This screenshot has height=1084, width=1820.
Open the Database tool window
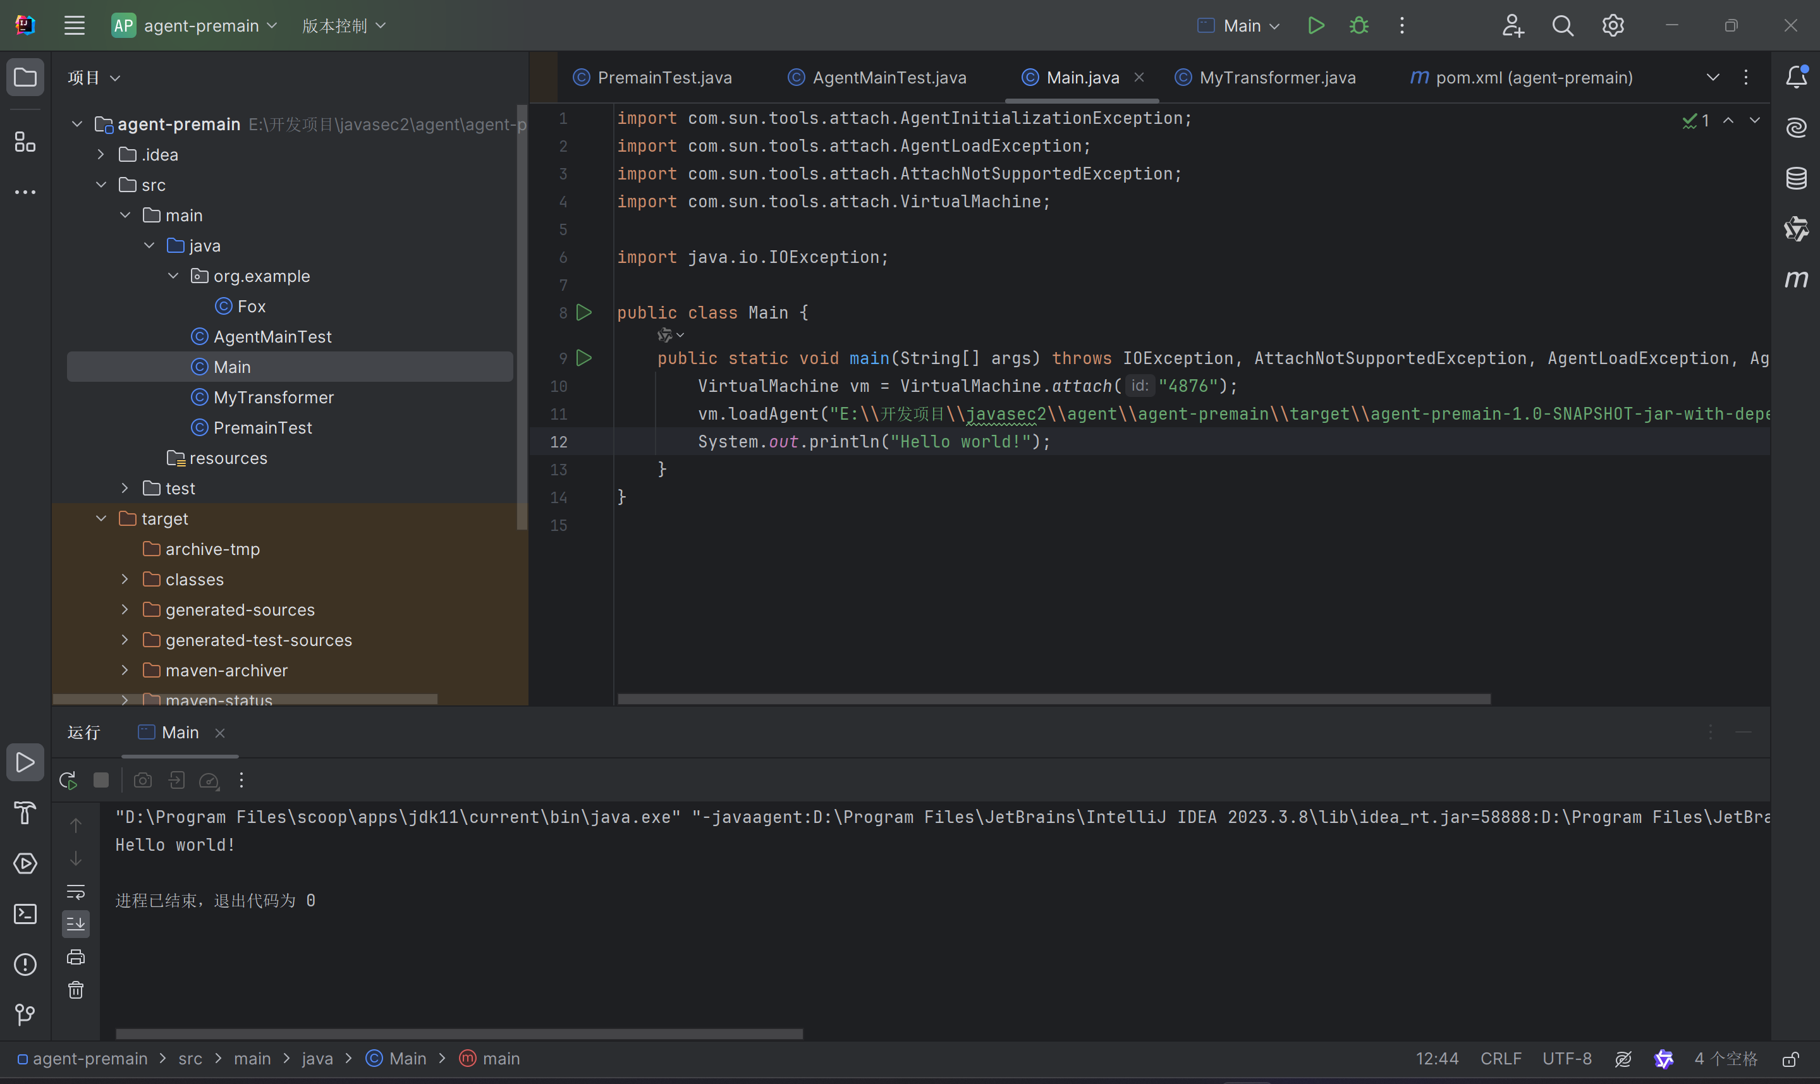point(1796,178)
